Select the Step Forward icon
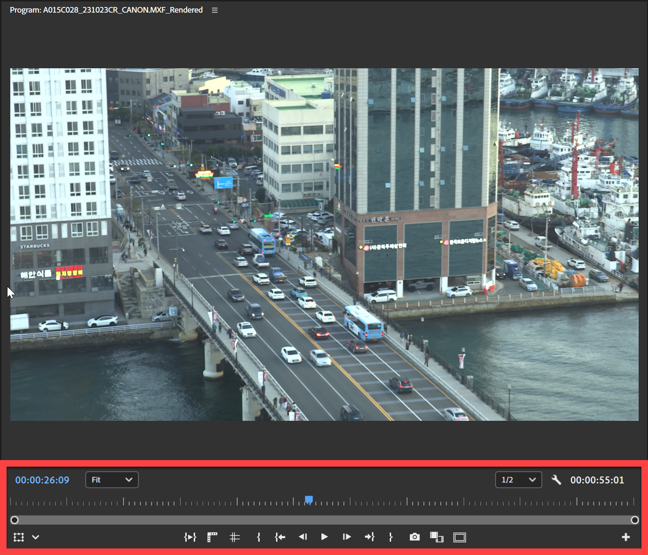Image resolution: width=648 pixels, height=555 pixels. coord(347,537)
